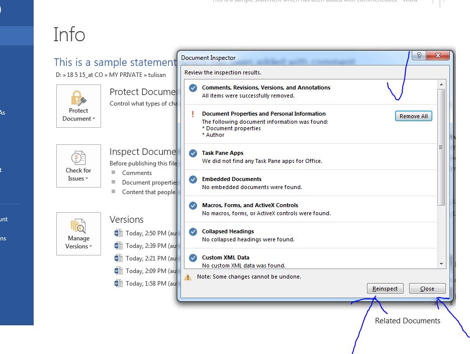The width and height of the screenshot is (470, 354).
Task: Click 'Note: Some changes cannot be undone.' text
Action: tap(249, 277)
